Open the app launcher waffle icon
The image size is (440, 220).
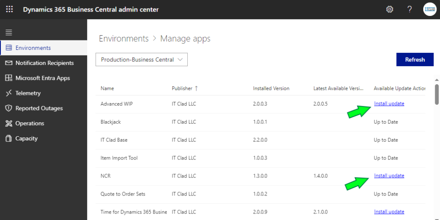pos(9,9)
